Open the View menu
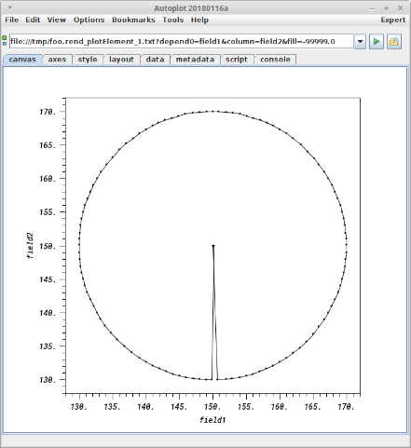 pos(57,20)
